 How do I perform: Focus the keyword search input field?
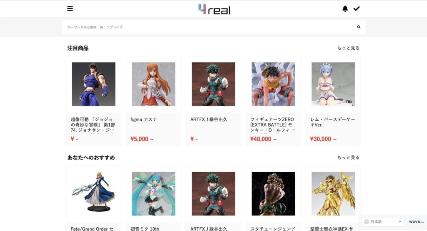click(x=210, y=27)
